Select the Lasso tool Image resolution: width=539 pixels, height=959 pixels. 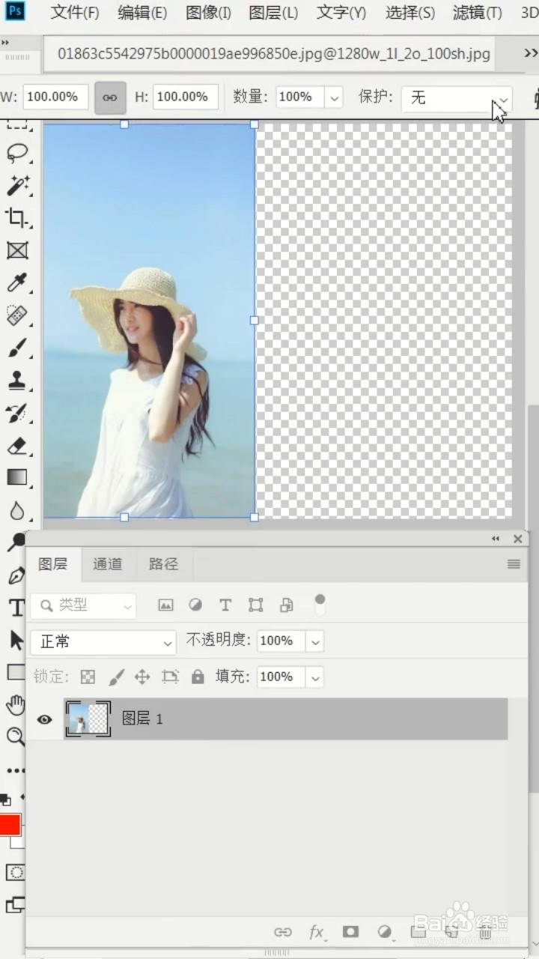tap(16, 153)
